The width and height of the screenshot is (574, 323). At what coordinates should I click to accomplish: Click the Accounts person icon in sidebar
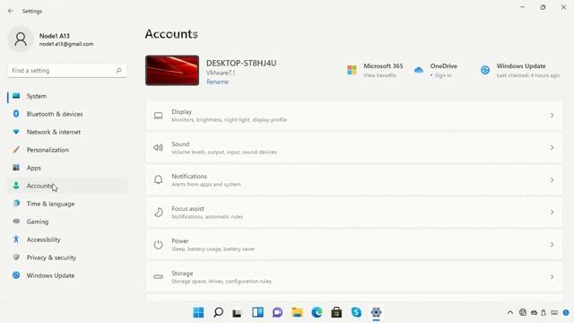point(16,186)
